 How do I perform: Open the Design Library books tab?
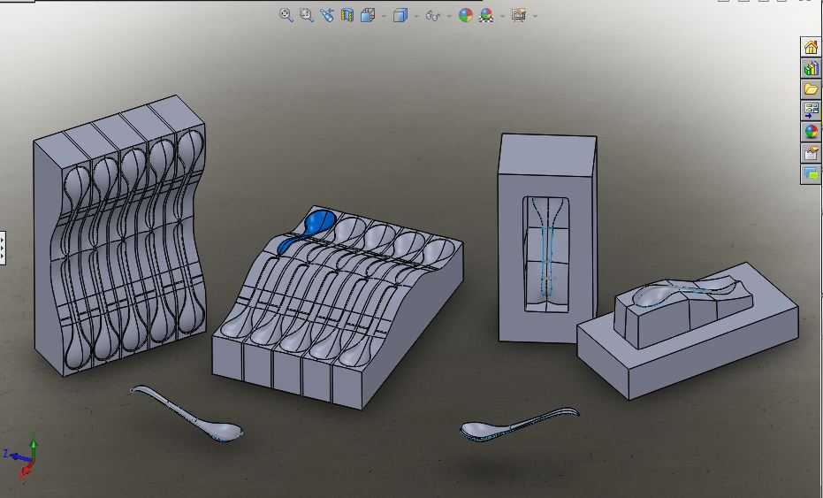(811, 68)
